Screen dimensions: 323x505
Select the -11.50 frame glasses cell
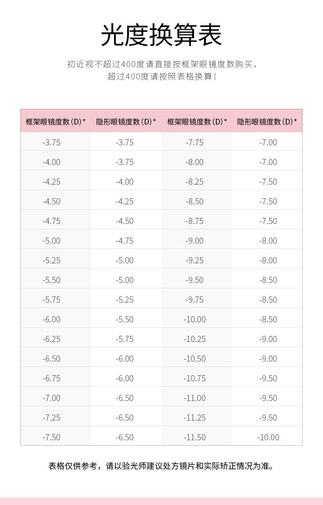click(x=195, y=437)
